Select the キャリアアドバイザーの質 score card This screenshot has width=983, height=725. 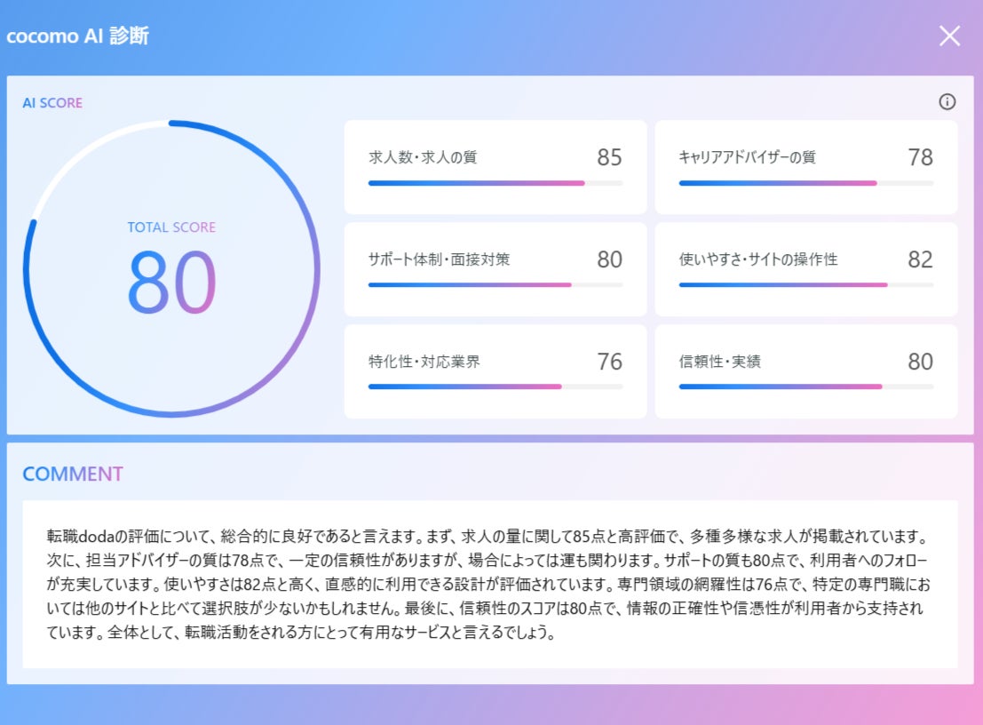pyautogui.click(x=805, y=167)
